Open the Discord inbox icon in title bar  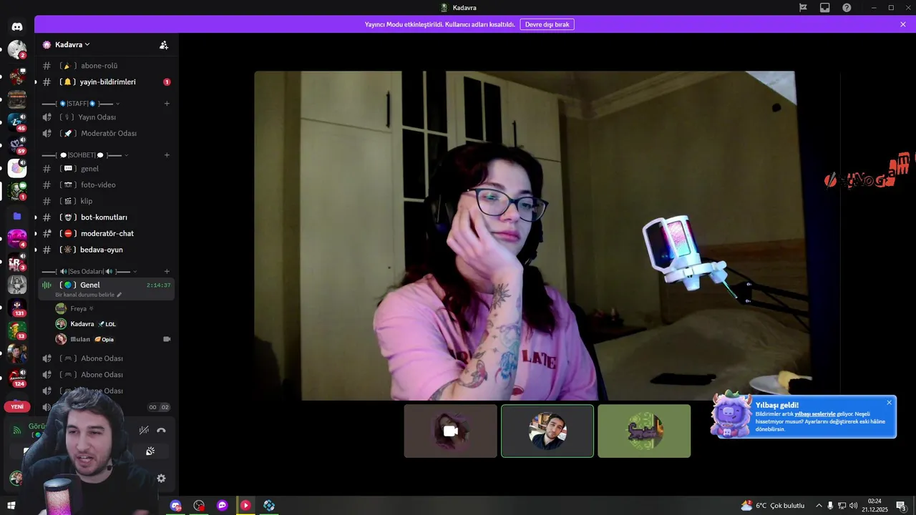click(825, 8)
